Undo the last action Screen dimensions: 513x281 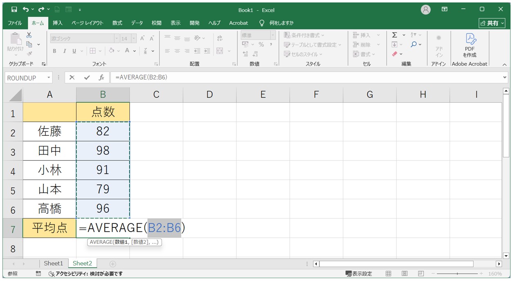pos(26,9)
